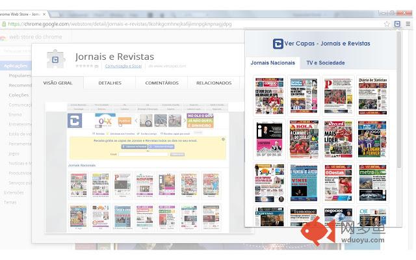The image size is (416, 260).
Task: Click 'web store do chrome' header text
Action: point(36,37)
